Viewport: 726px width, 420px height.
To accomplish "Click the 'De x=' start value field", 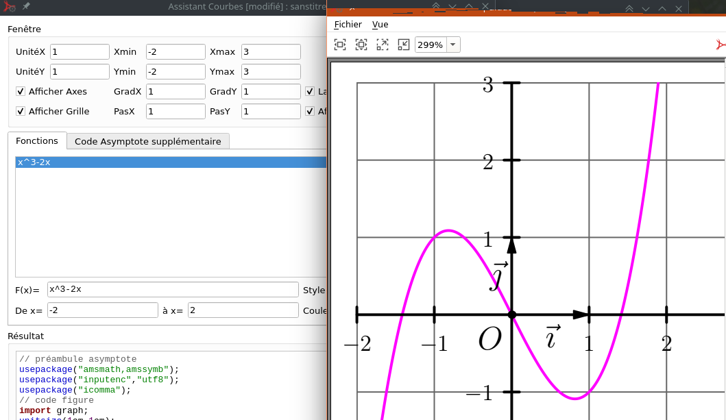I will (x=102, y=310).
